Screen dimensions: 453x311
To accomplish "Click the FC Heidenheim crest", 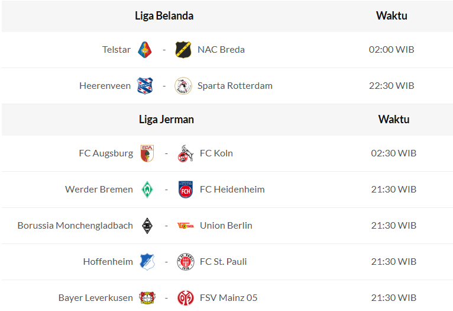I will click(x=186, y=190).
